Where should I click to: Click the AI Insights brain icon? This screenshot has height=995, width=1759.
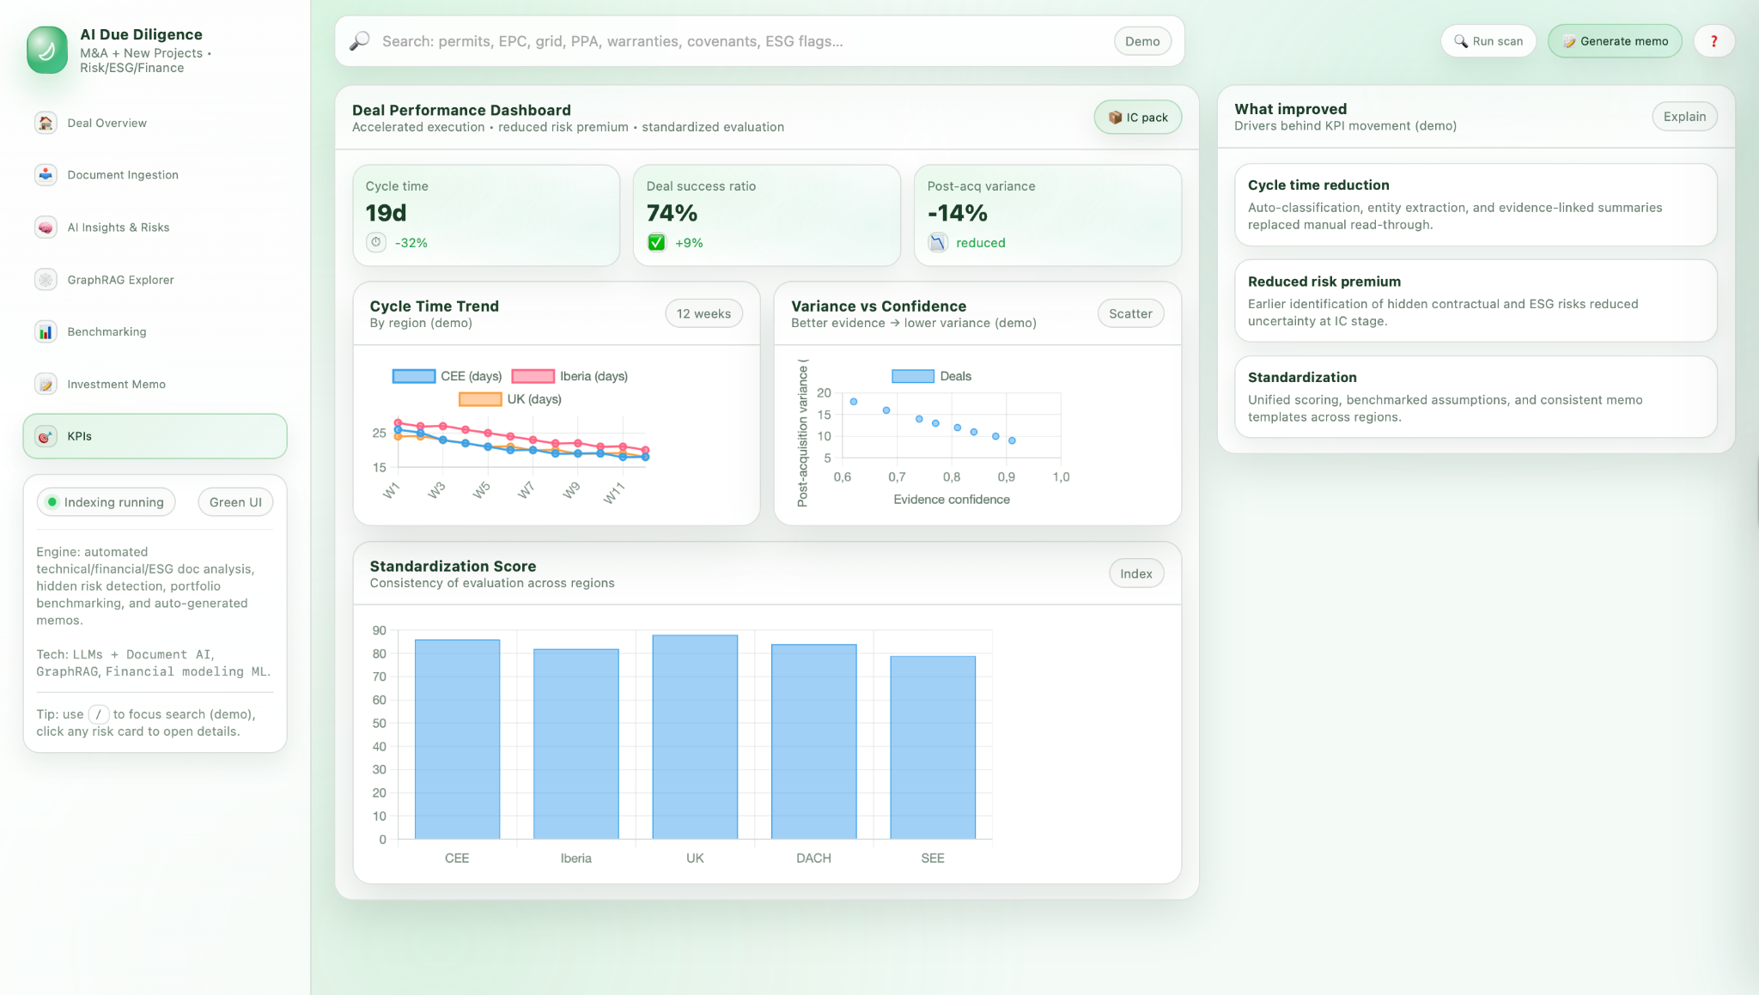(x=46, y=228)
